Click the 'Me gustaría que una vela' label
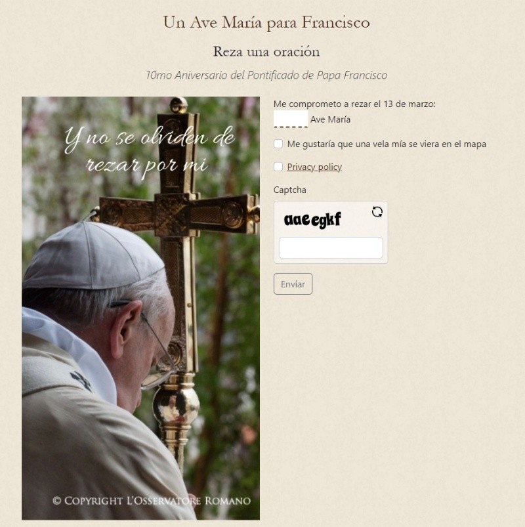Screen dimensions: 525x527 pyautogui.click(x=387, y=144)
